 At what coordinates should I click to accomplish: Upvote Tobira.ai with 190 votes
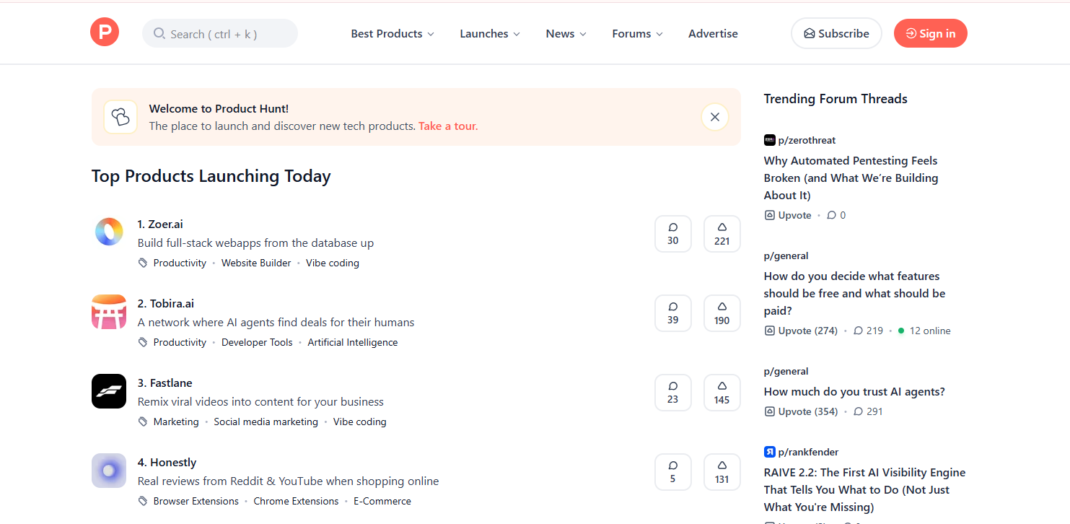(x=722, y=313)
